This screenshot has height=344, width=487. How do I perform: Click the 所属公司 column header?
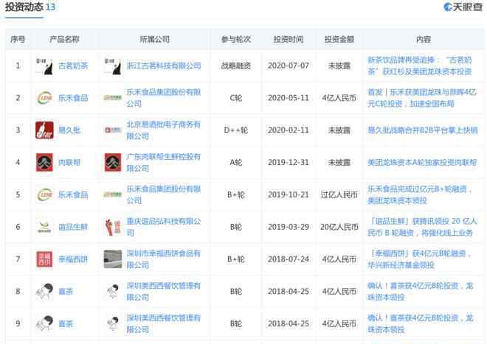155,39
